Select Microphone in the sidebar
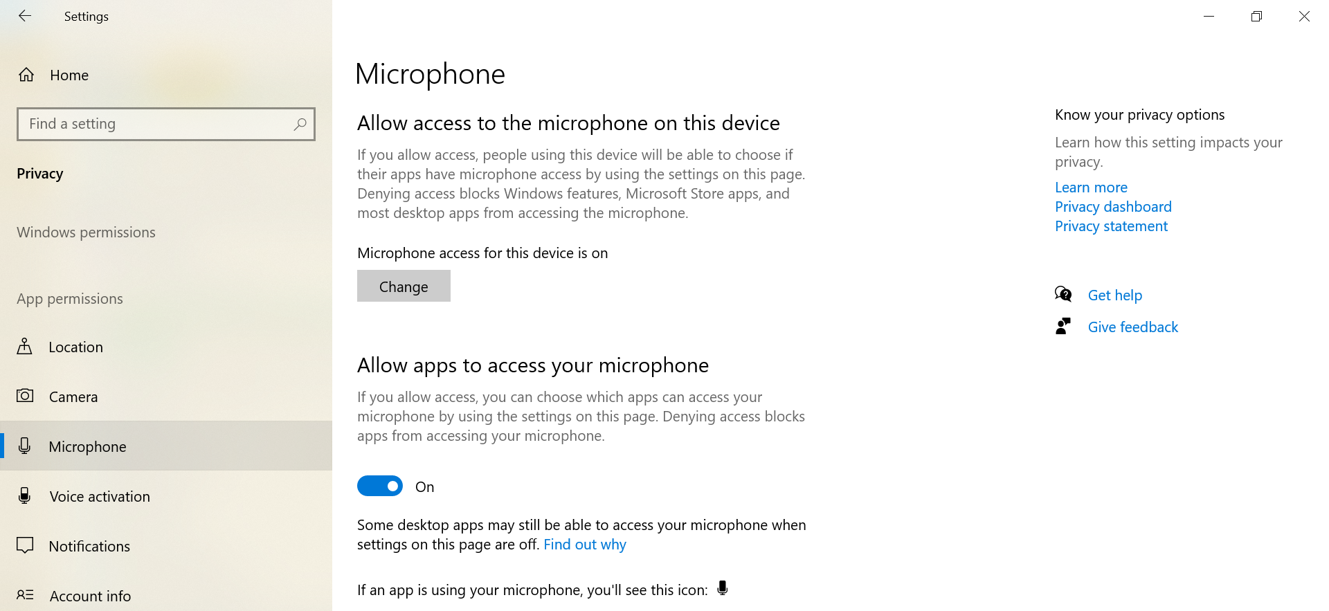1329x611 pixels. tap(87, 447)
